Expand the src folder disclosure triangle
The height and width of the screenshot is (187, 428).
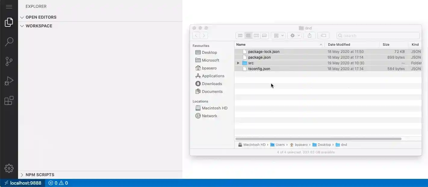coord(238,63)
